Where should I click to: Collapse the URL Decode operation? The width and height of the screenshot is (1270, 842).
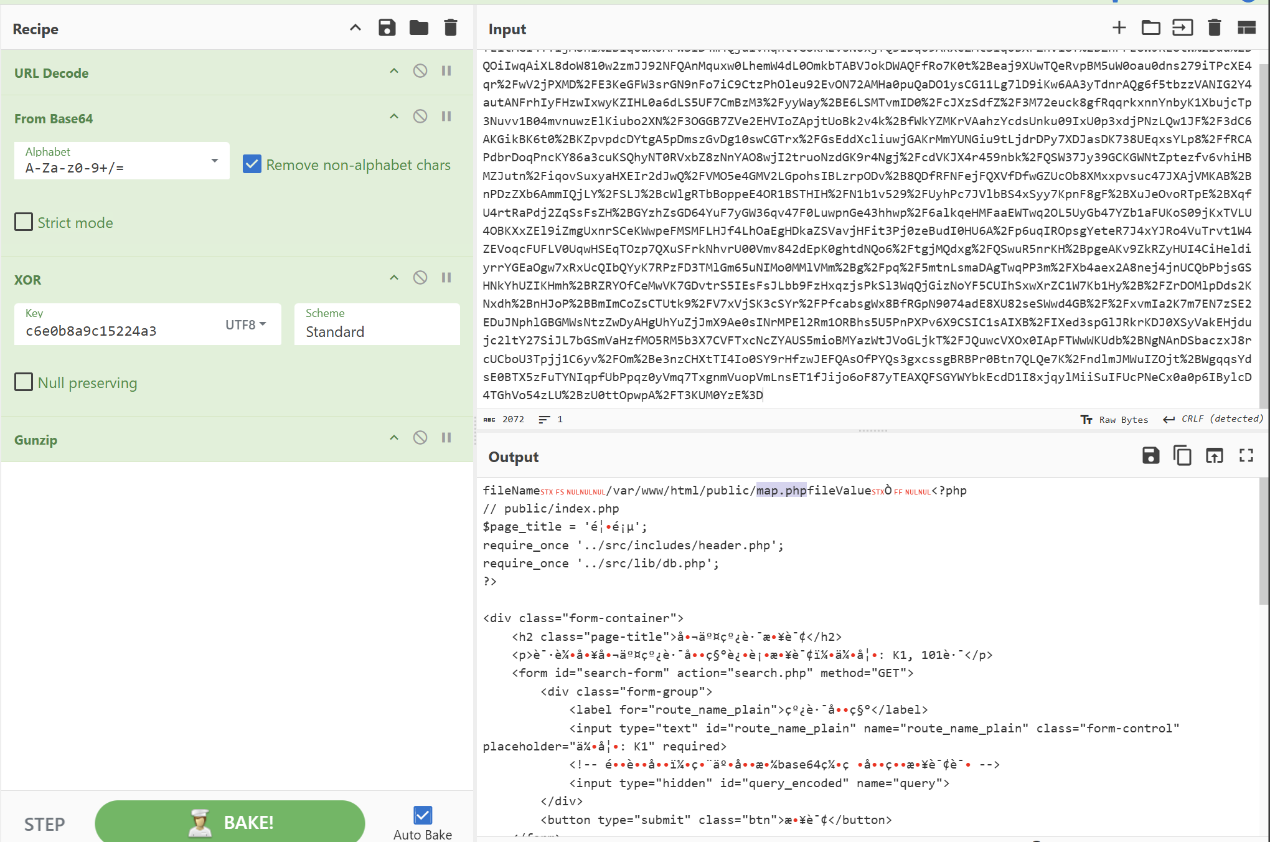point(394,71)
